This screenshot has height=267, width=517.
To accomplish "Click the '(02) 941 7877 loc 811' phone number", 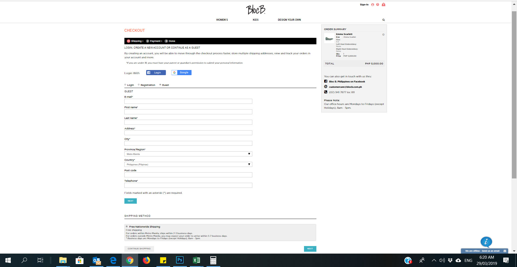I will coord(342,92).
